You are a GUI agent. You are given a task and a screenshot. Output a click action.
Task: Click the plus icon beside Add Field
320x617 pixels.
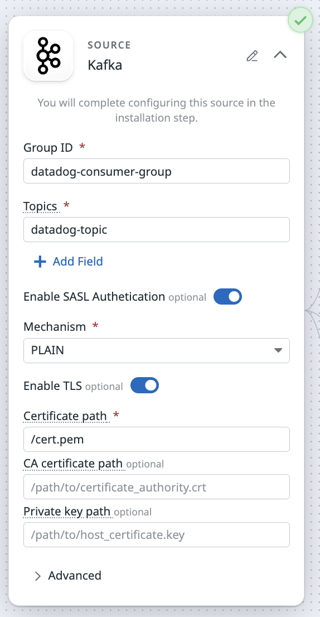[x=40, y=262]
